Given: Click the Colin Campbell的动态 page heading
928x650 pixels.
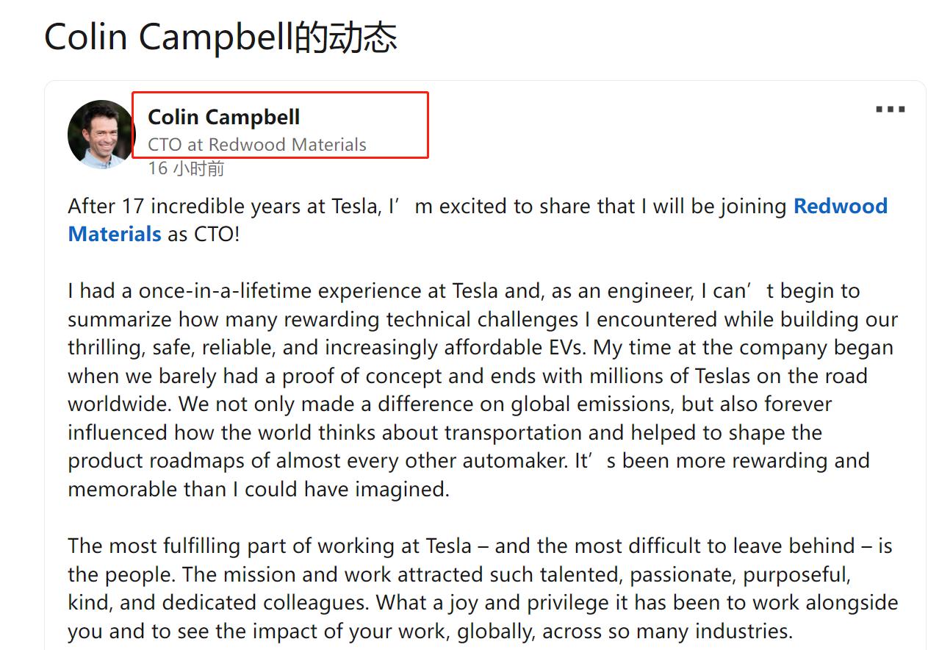Looking at the screenshot, I should [220, 37].
